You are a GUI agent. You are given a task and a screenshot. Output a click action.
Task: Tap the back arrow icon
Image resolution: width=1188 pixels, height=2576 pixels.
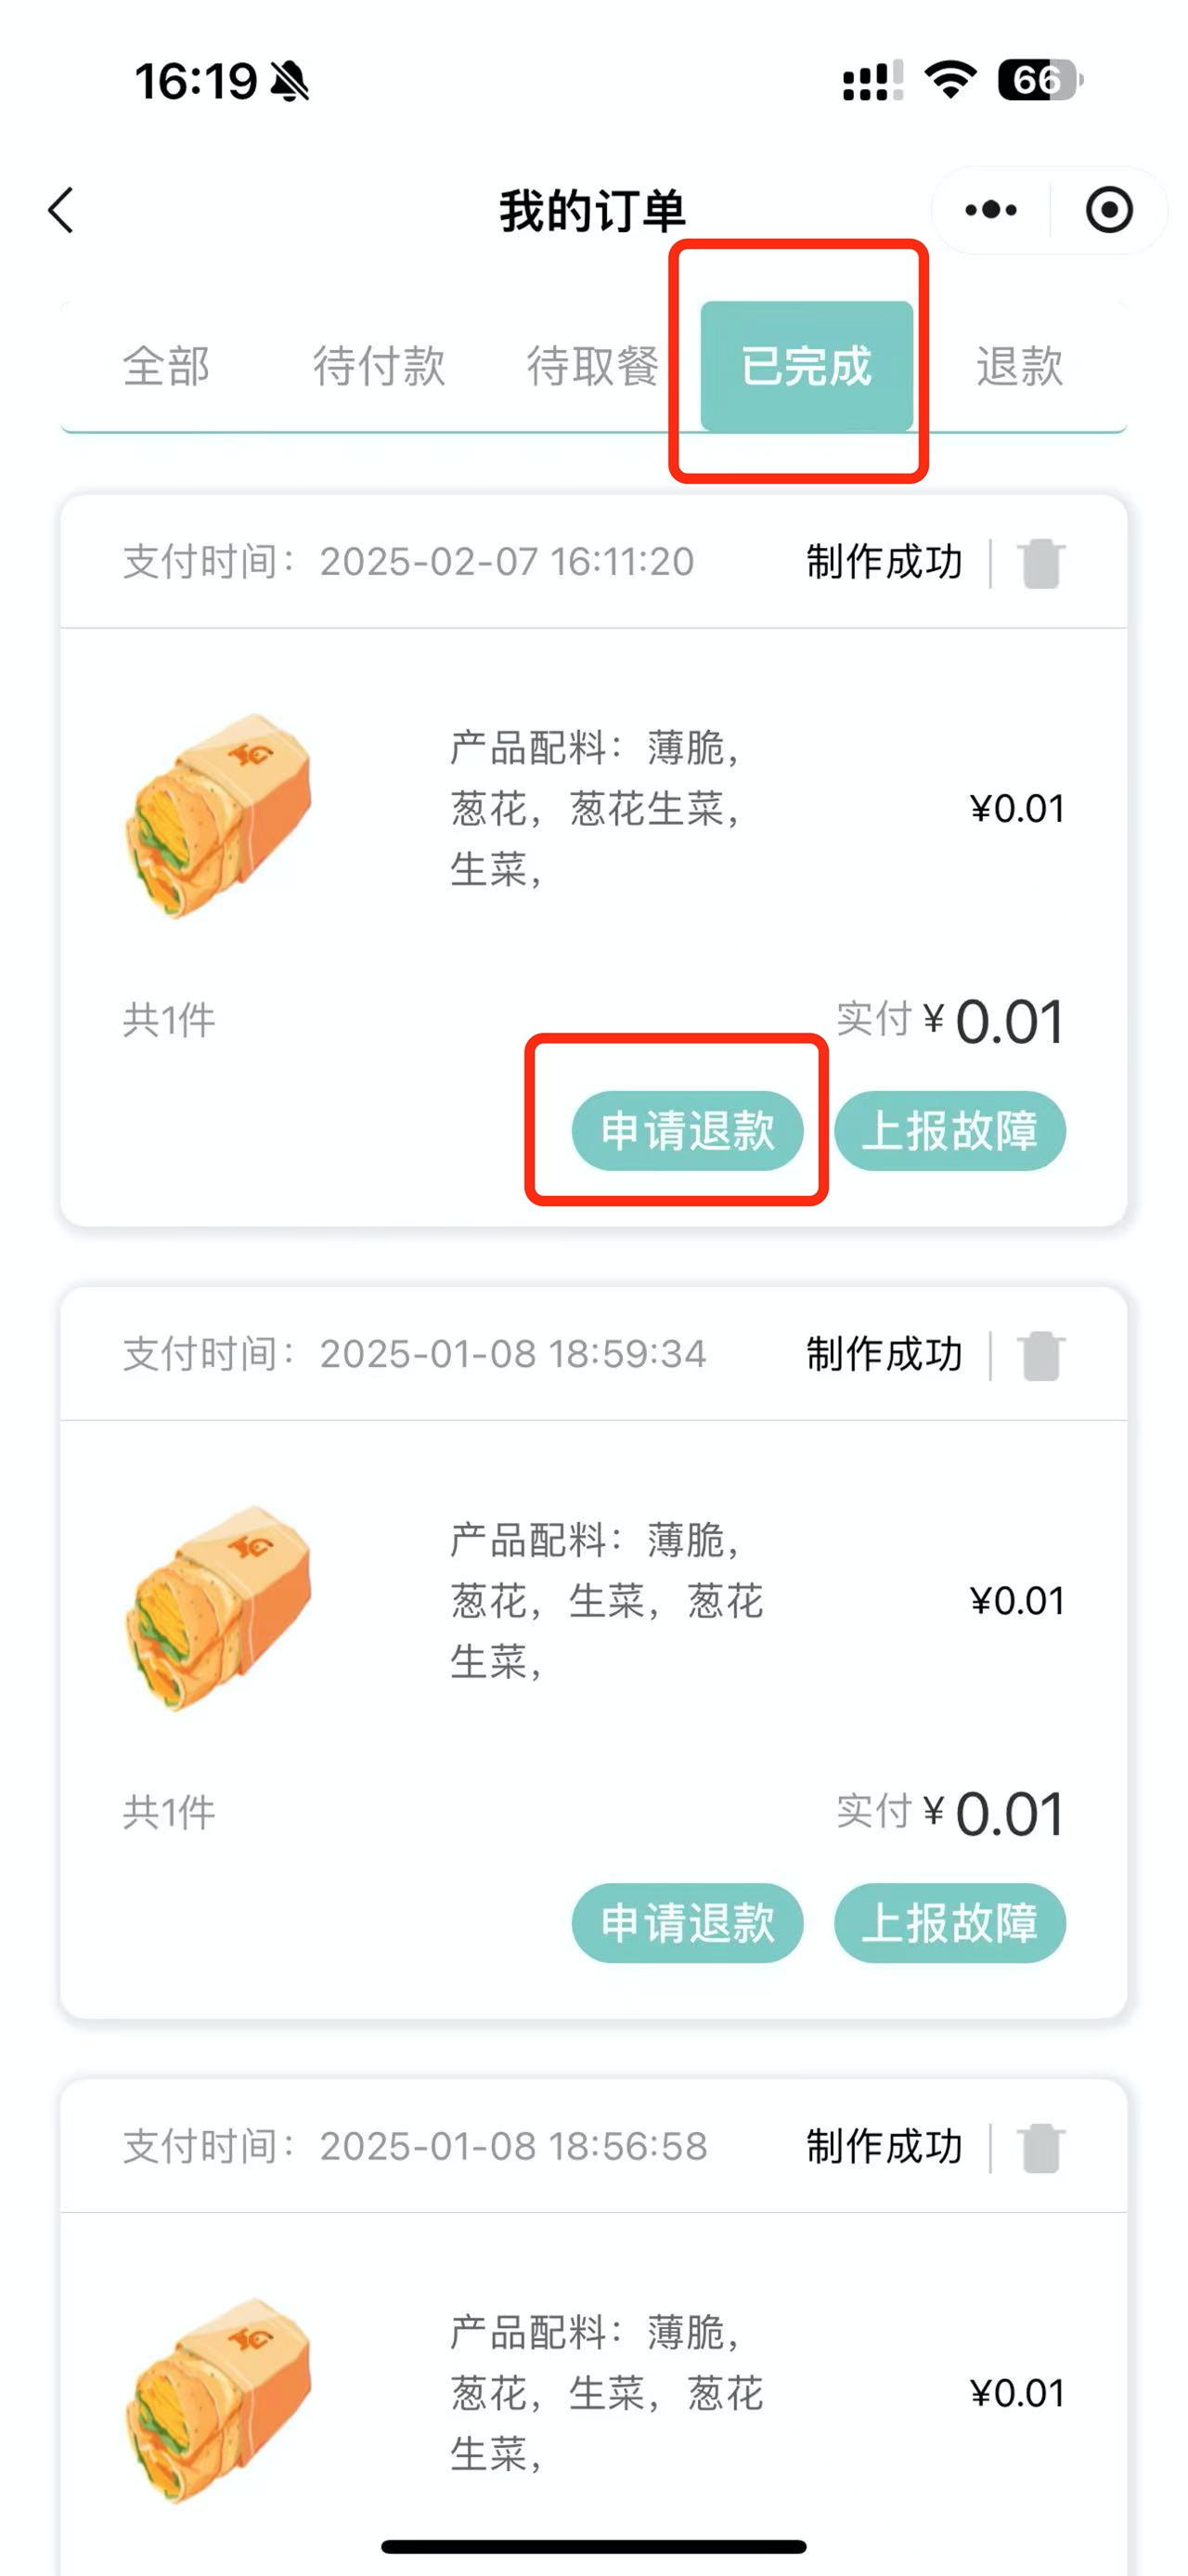click(62, 211)
